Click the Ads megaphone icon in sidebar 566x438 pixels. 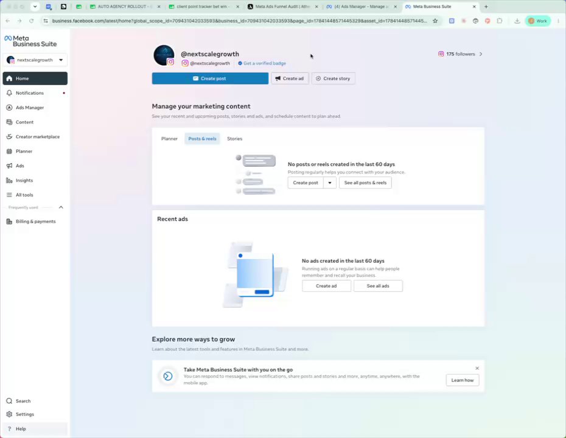[9, 165]
